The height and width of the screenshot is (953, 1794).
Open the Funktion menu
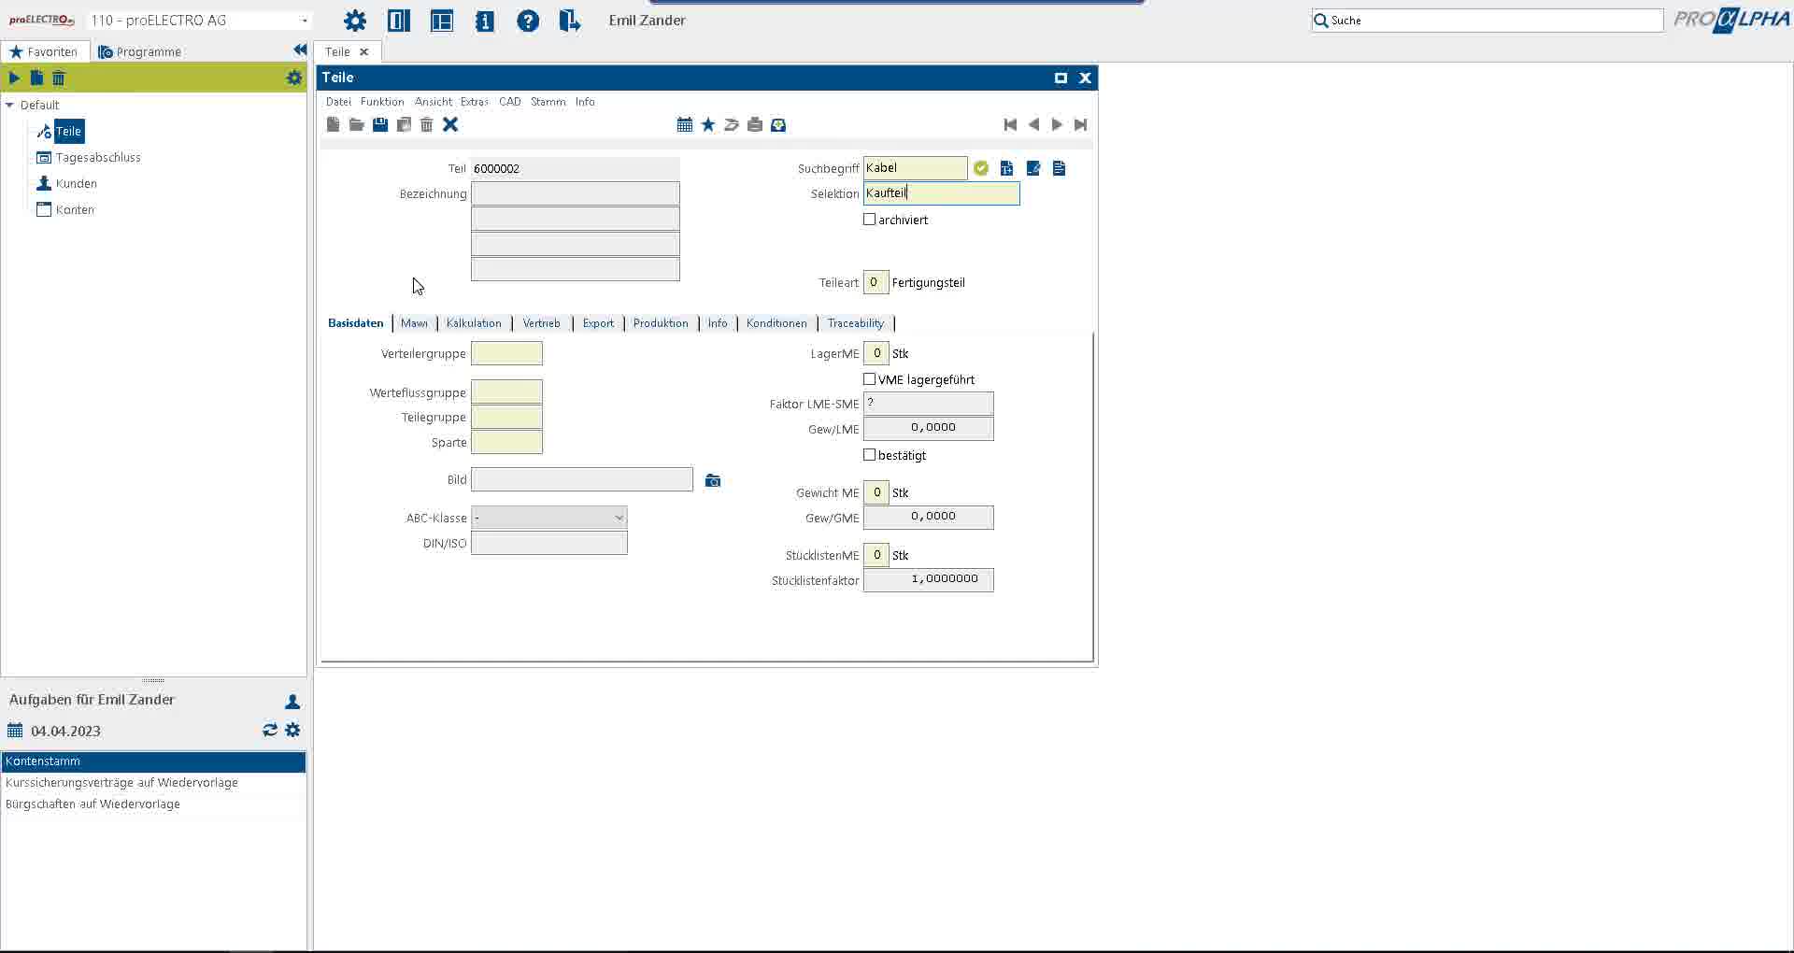click(382, 102)
